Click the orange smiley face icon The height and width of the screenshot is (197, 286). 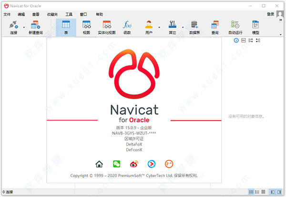click(x=169, y=164)
